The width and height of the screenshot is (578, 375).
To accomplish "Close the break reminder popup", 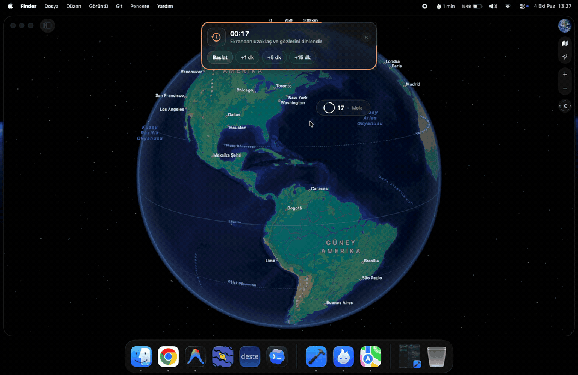I will click(x=366, y=37).
